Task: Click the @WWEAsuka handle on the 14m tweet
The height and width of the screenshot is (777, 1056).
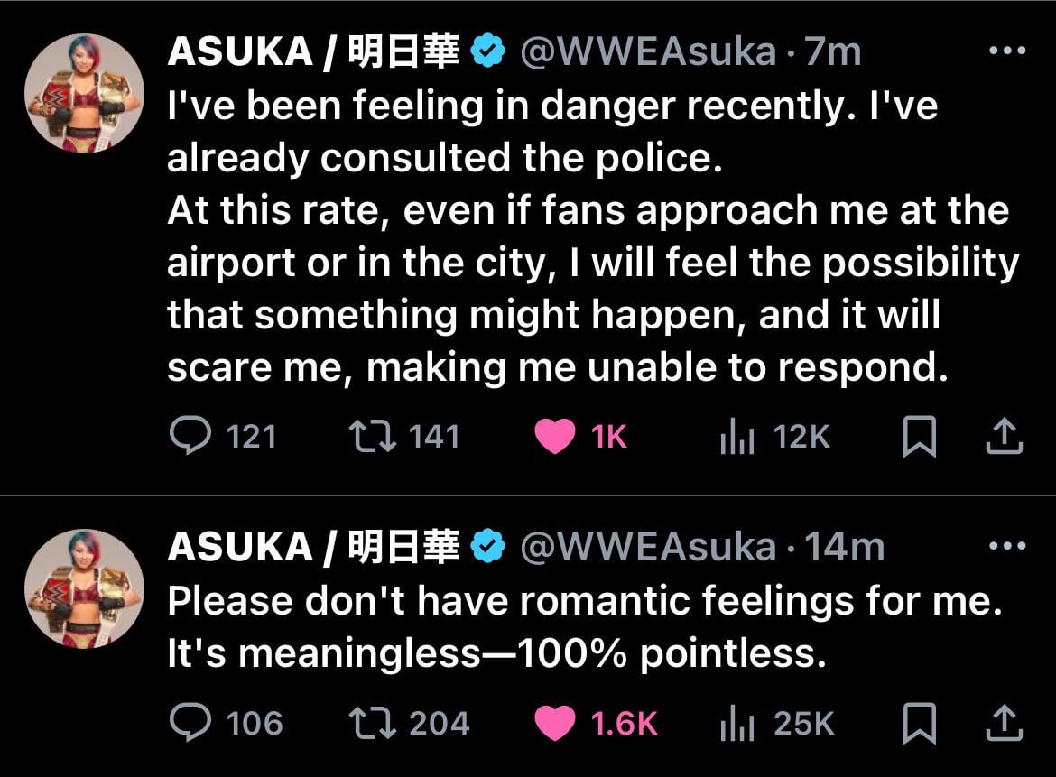Action: [x=648, y=547]
